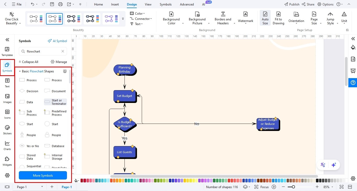Screen dimensions: 357x191
Task: Select the Document flowchart shape
Action: [55, 91]
